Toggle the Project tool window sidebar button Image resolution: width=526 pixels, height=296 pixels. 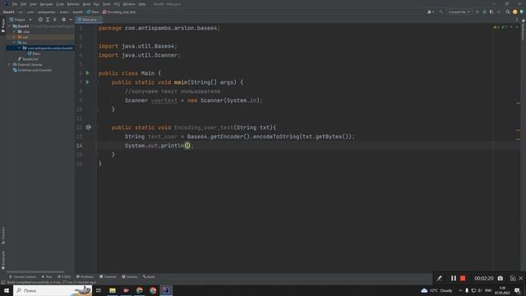(3, 25)
